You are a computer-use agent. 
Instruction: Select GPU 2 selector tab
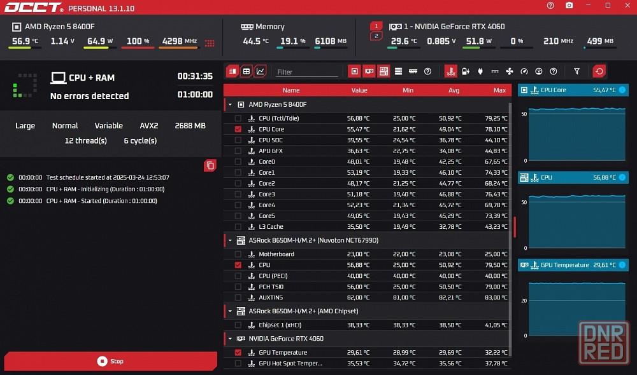(376, 36)
